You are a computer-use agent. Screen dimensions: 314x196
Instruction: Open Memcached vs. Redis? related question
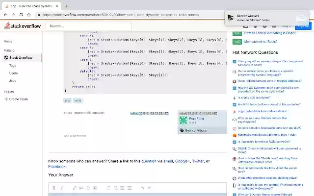pyautogui.click(x=261, y=41)
